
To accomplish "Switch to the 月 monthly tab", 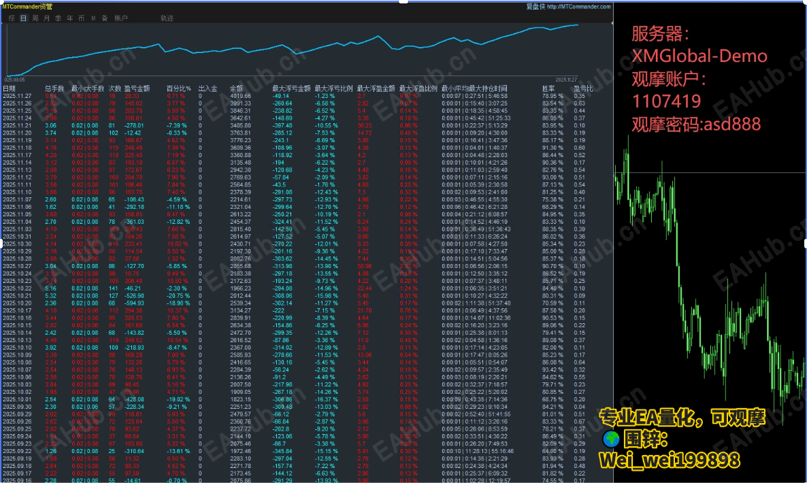I will (x=47, y=18).
